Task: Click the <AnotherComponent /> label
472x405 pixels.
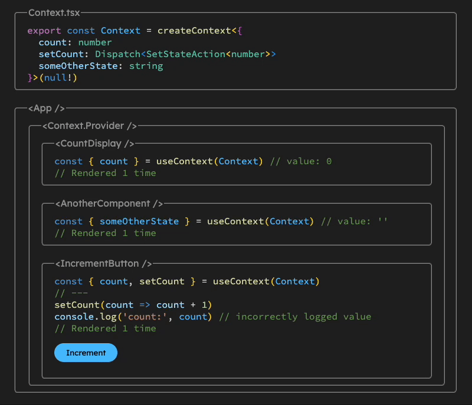Action: point(109,204)
